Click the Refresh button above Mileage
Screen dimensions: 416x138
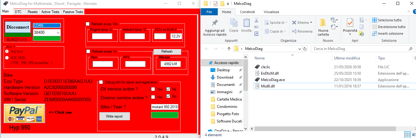(167, 51)
